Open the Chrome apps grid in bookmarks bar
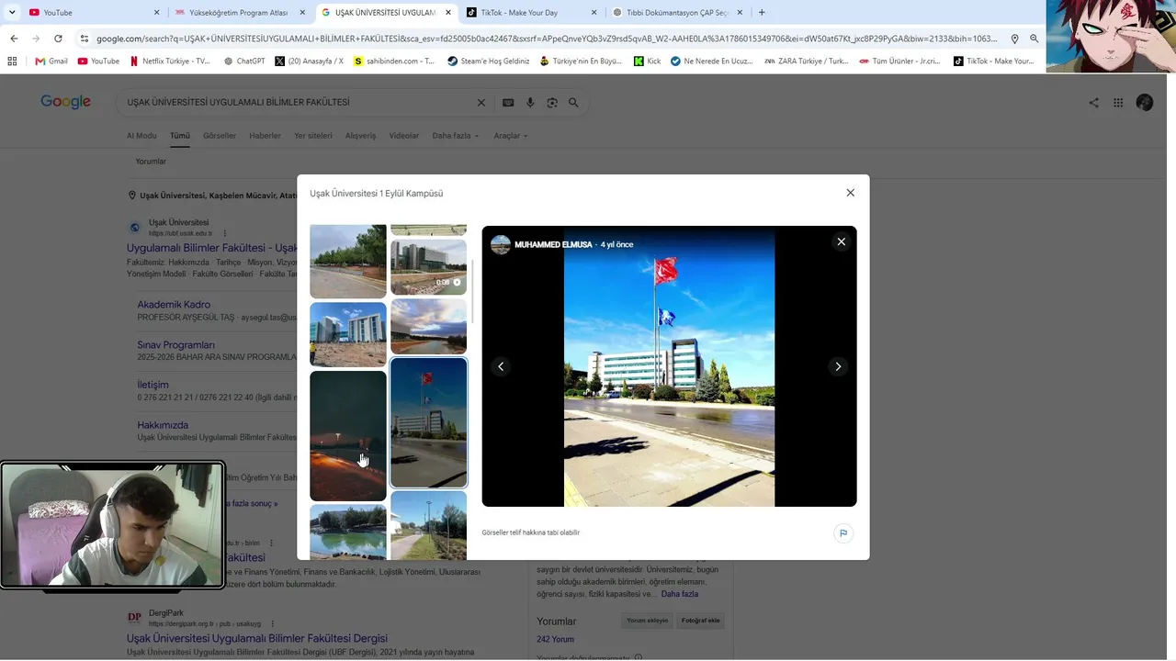Image resolution: width=1176 pixels, height=661 pixels. click(x=12, y=62)
